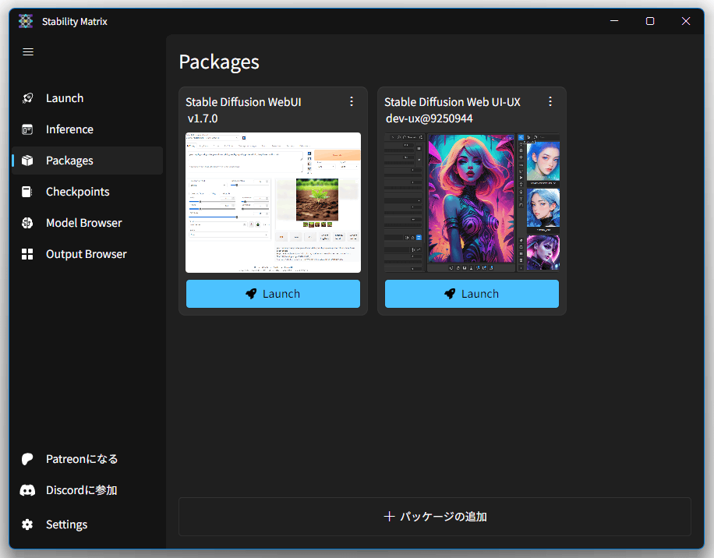The width and height of the screenshot is (714, 558).
Task: Minimize the Stability Matrix window
Action: [614, 21]
